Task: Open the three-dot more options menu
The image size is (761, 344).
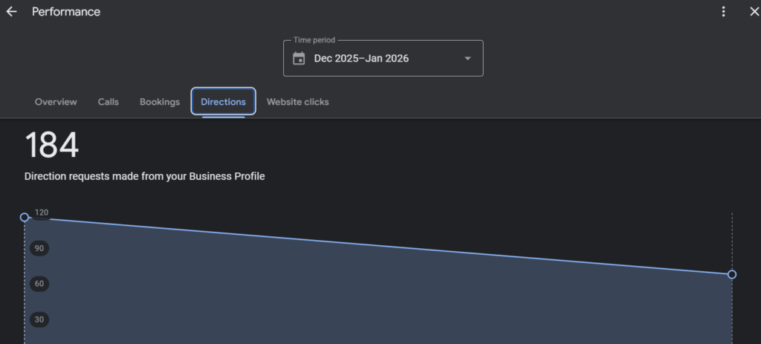Action: pyautogui.click(x=724, y=12)
